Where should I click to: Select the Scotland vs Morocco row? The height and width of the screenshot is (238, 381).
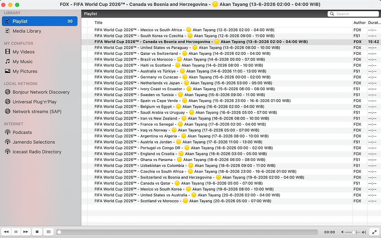point(231,201)
